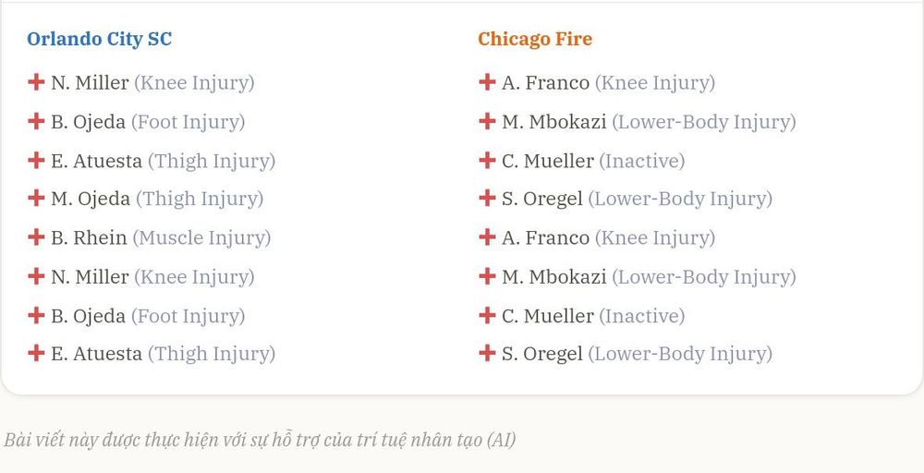Viewport: 924px width, 473px height.
Task: Select the M. Ojeda player name
Action: tap(91, 200)
